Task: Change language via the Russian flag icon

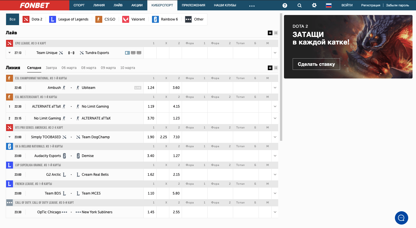Action: [x=329, y=5]
